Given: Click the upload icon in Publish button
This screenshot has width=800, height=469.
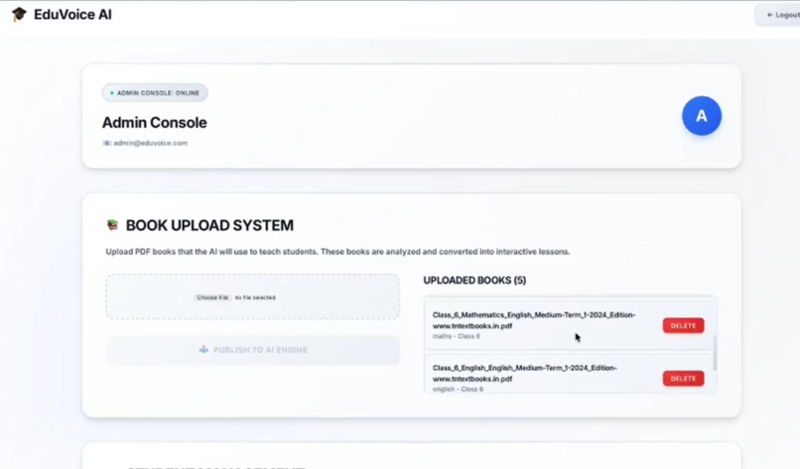Looking at the screenshot, I should pyautogui.click(x=203, y=350).
